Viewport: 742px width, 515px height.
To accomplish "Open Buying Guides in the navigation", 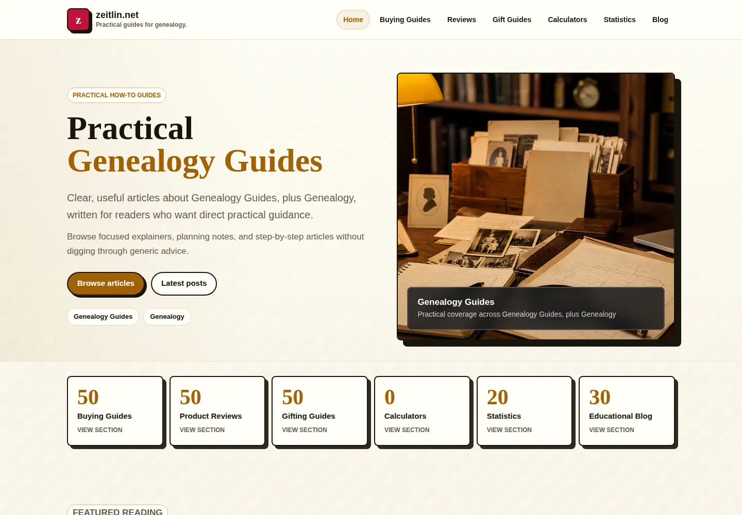I will point(405,20).
